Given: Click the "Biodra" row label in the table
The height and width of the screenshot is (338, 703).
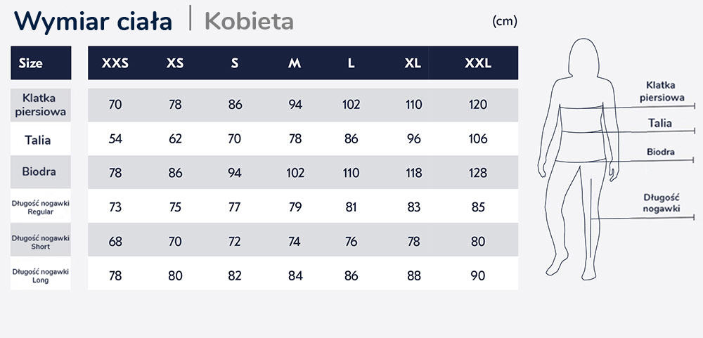Looking at the screenshot, I should 39,172.
